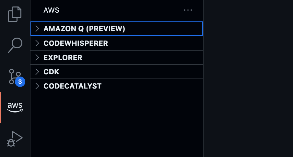The image size is (293, 157).
Task: Click the AWS side panel title
Action: [x=52, y=10]
